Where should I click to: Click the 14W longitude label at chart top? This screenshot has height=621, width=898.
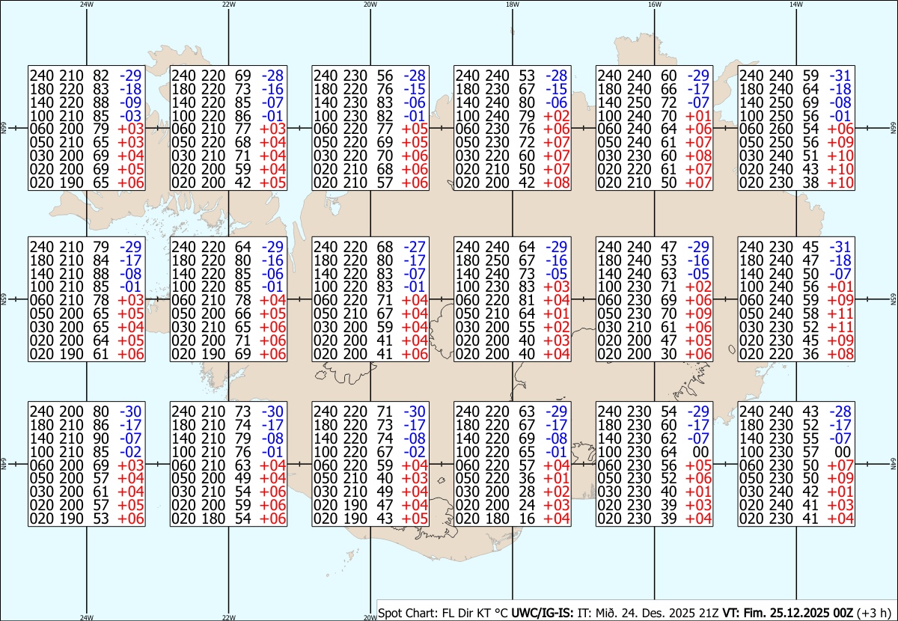point(796,4)
